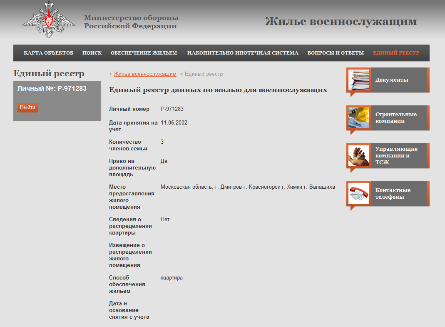This screenshot has height=327, width=445.
Task: Open the Документы stacked papers icon
Action: (358, 80)
